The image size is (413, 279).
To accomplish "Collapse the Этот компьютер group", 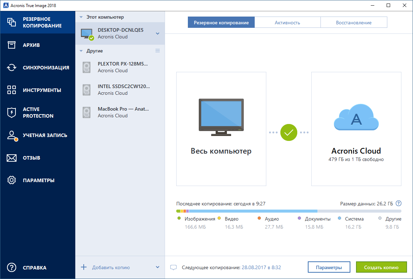I will [x=81, y=17].
